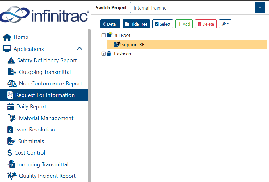Screen dimensions: 269x182
Task: Go to Daily Report in sidebar
Action: [x=44, y=107]
